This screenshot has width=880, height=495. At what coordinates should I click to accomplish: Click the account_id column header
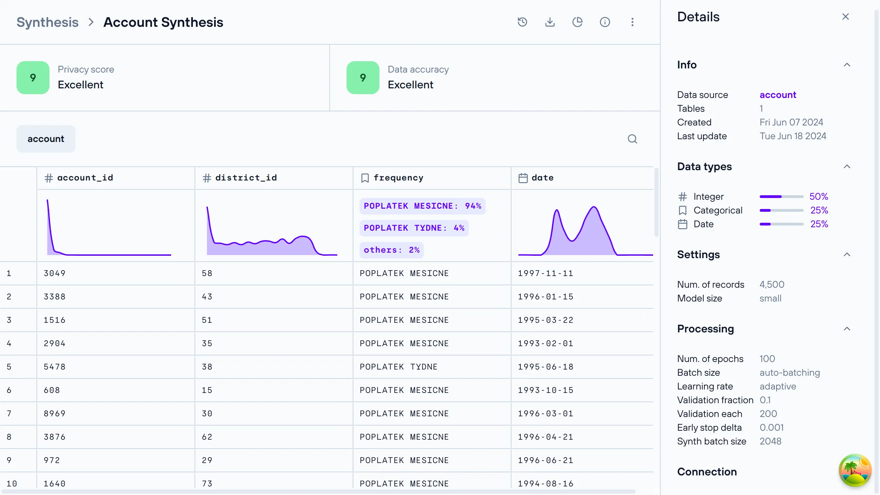[x=116, y=178]
